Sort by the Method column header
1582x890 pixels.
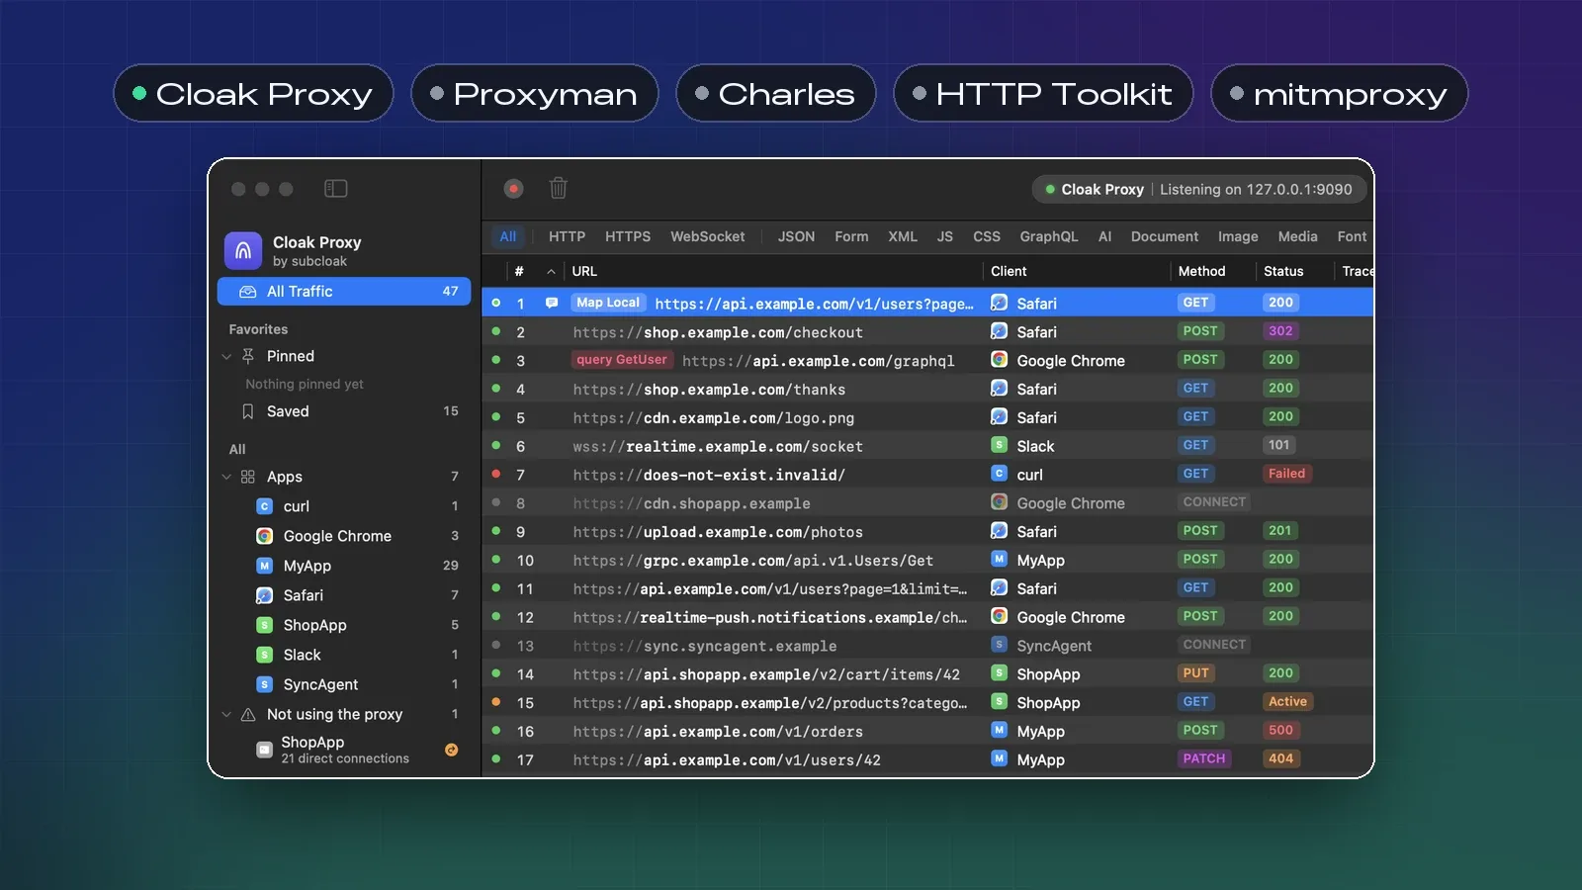(1201, 271)
